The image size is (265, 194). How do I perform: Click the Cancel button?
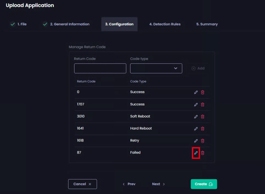82,184
